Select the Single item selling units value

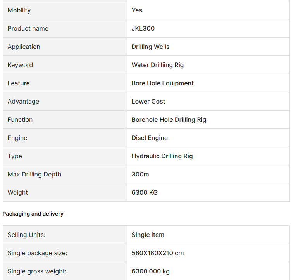coord(148,235)
